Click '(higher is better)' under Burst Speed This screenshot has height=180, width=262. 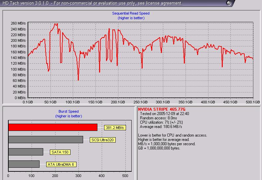coord(69,116)
